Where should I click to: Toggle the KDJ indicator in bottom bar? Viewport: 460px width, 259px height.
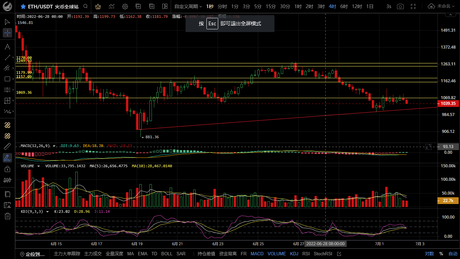coord(294,254)
